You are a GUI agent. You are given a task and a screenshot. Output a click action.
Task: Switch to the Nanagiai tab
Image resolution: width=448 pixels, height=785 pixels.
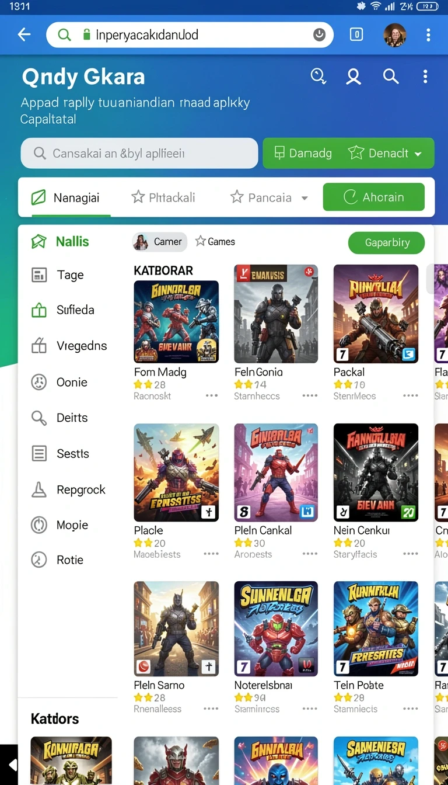65,197
